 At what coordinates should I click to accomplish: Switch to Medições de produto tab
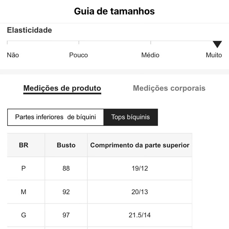coord(62,89)
